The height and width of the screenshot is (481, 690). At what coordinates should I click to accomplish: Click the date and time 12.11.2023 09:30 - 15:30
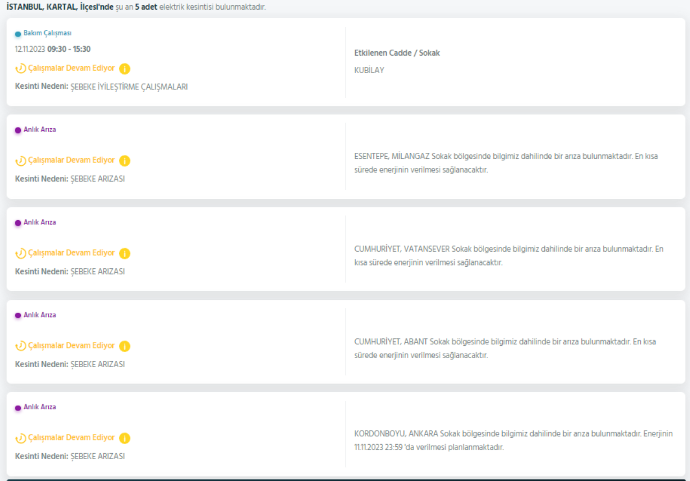point(53,49)
